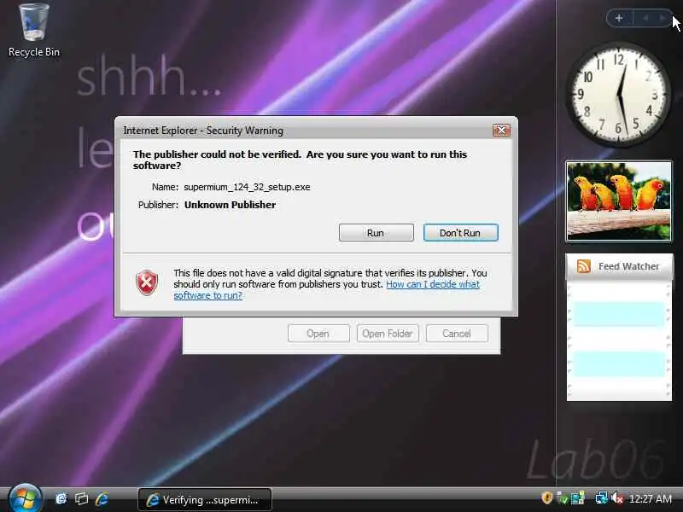Click the analog Clock gadget
Image resolution: width=683 pixels, height=512 pixels.
pos(618,94)
